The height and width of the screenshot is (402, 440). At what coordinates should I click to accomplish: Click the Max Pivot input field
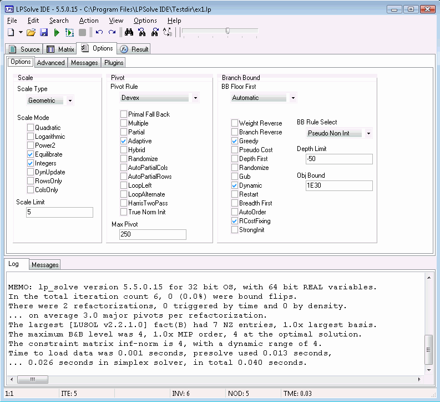153,234
